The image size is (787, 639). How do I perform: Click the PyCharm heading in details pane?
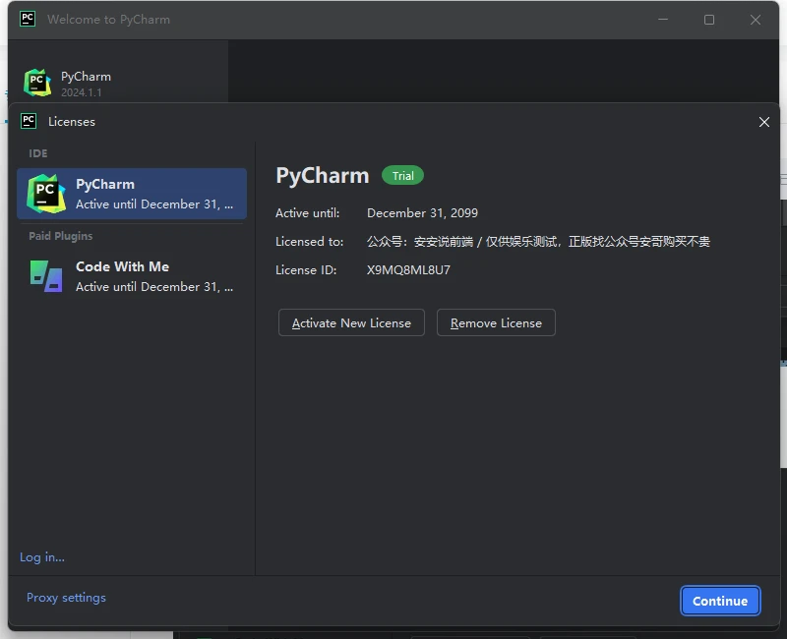tap(323, 176)
